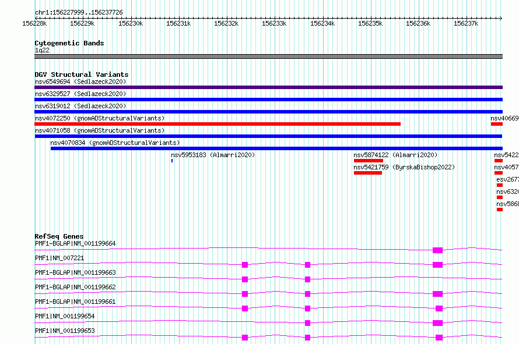Open the RefSeq Genes track title

[59, 236]
